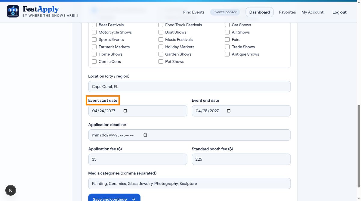Open the Event Sponsor nav pill
The width and height of the screenshot is (361, 201).
[225, 12]
